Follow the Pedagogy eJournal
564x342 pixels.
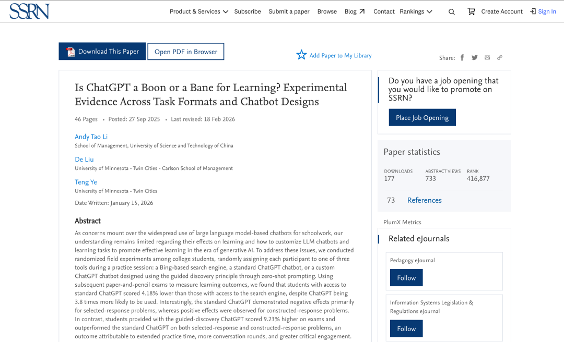406,278
